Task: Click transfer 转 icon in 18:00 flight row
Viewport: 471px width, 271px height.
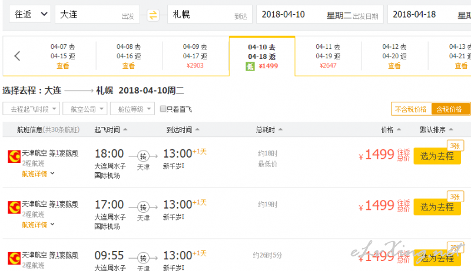Action: tap(143, 156)
